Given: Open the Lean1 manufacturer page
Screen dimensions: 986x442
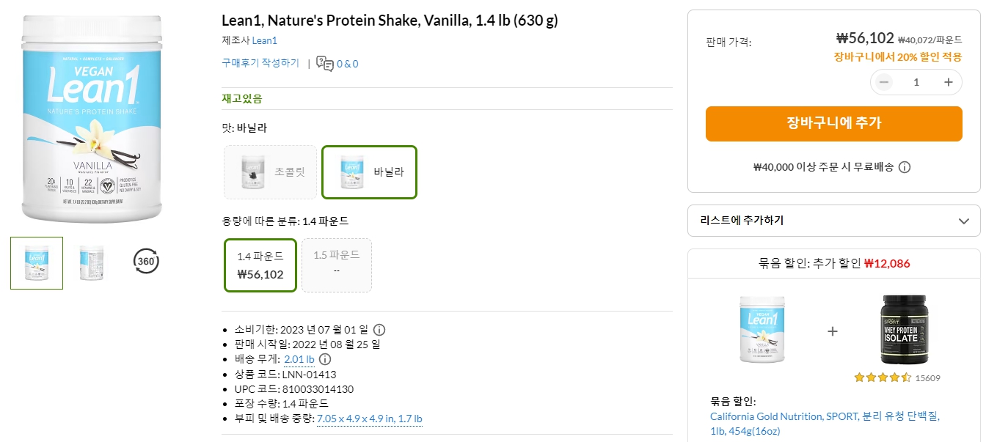Looking at the screenshot, I should pos(264,40).
